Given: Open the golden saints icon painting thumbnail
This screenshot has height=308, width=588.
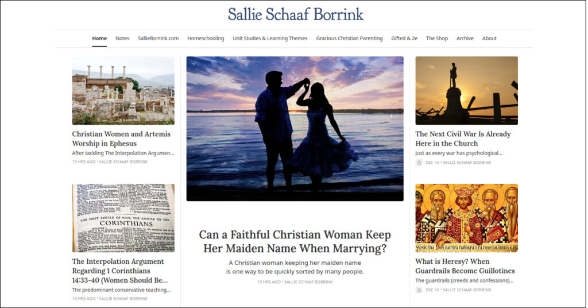Looking at the screenshot, I should coord(466,218).
